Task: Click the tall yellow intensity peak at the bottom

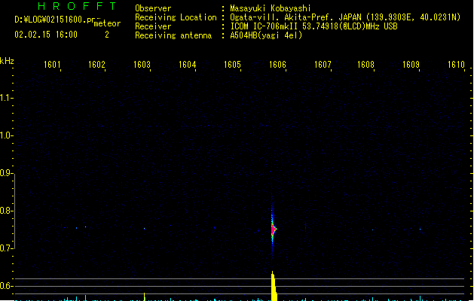Action: pos(274,286)
